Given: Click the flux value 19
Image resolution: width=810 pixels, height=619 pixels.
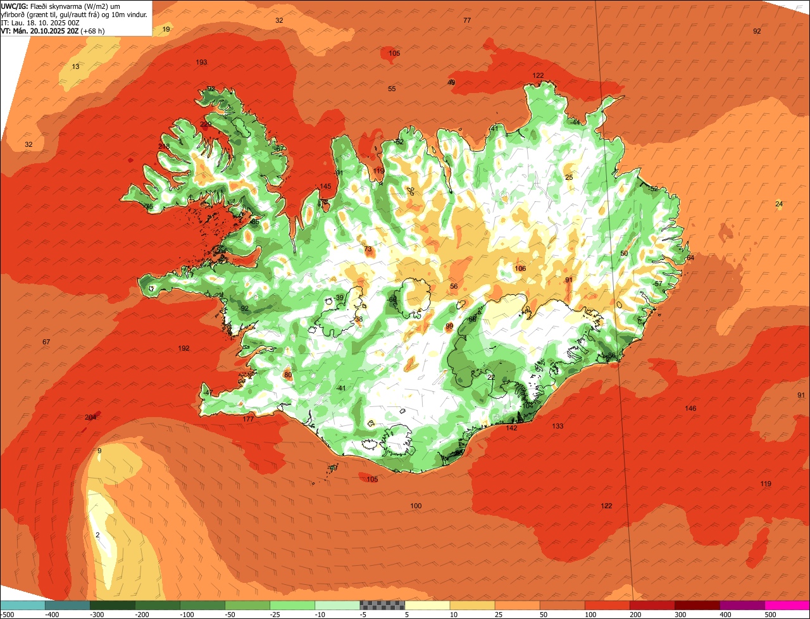Looking at the screenshot, I should pos(166,29).
